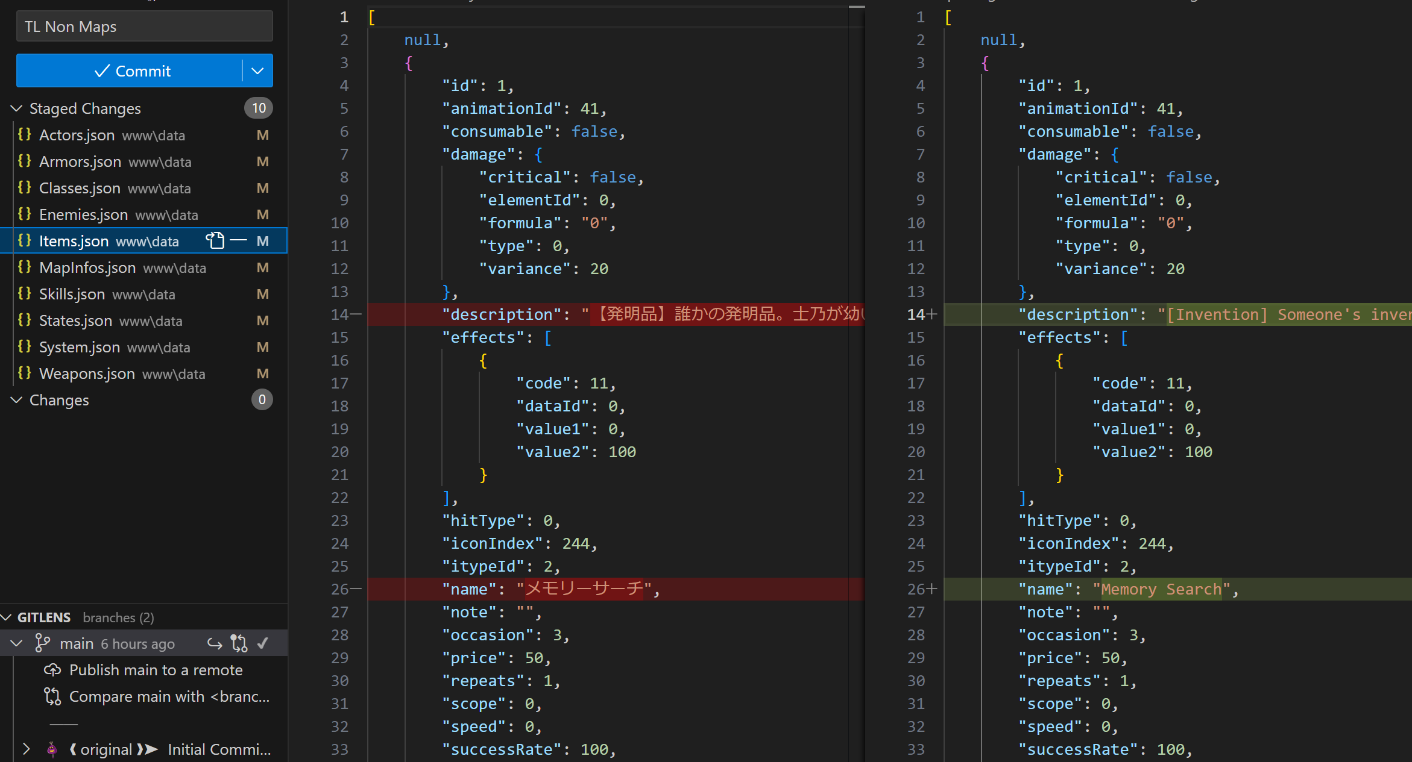Collapse the Changes section
Viewport: 1412px width, 762px height.
pos(17,400)
